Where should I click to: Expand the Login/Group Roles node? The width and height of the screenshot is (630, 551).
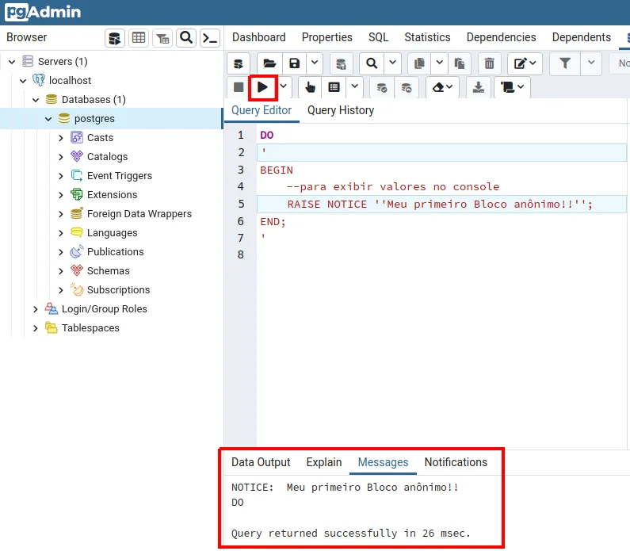(36, 309)
